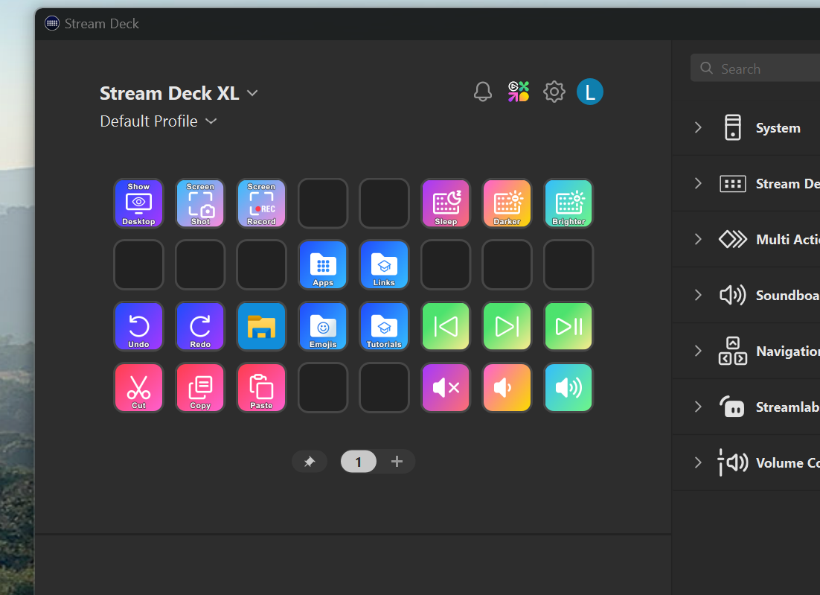Select the next track key
This screenshot has width=820, height=595.
pos(507,327)
